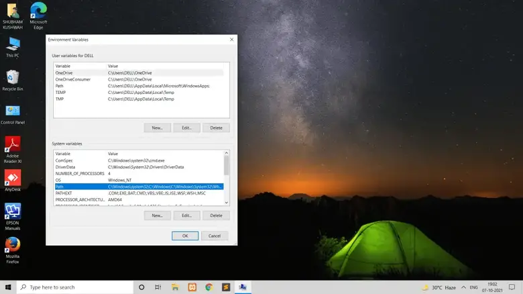523x294 pixels.
Task: Click System variables scrollbar down arrow
Action: coord(227,203)
